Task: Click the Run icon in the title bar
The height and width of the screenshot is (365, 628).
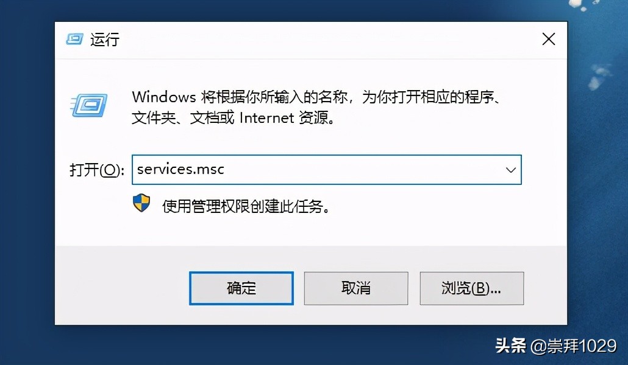Action: pyautogui.click(x=74, y=39)
